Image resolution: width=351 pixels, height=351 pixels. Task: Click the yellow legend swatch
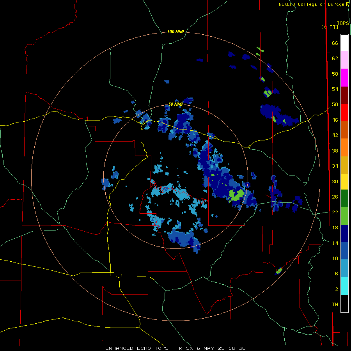[344, 181]
